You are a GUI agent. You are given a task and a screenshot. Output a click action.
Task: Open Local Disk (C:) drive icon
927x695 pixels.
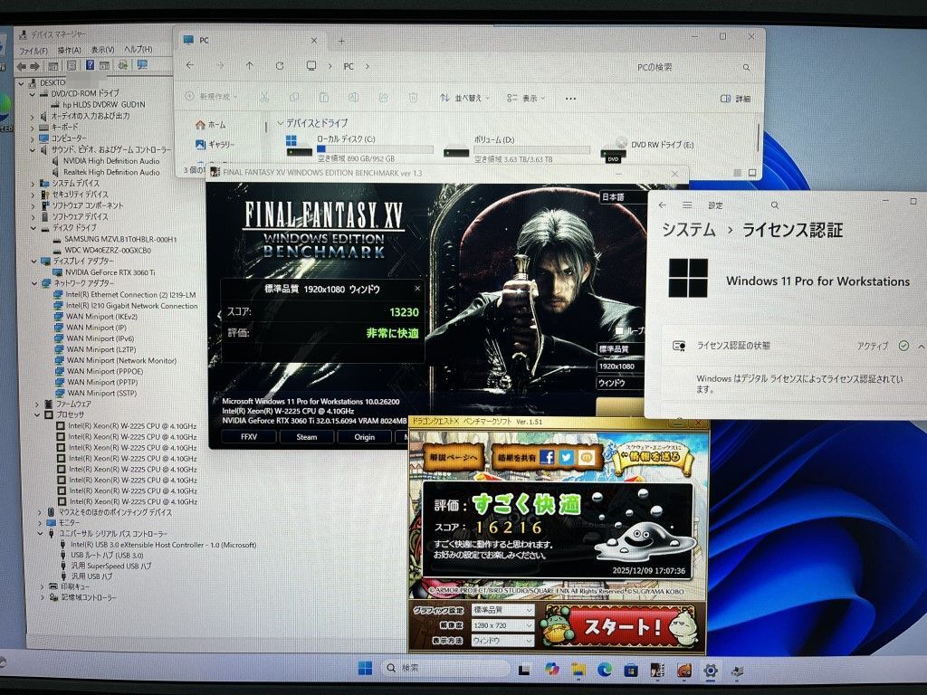tap(291, 143)
